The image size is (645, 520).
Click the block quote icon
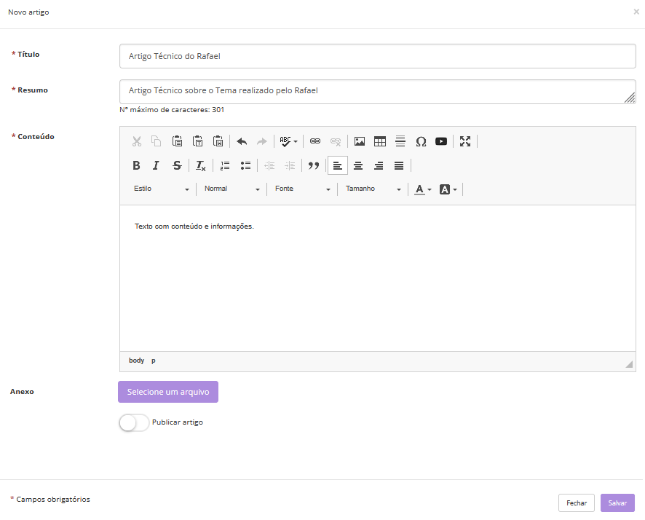(314, 165)
